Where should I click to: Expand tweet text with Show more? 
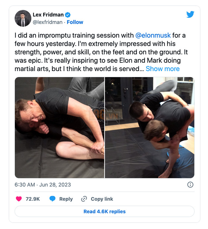click(x=163, y=69)
